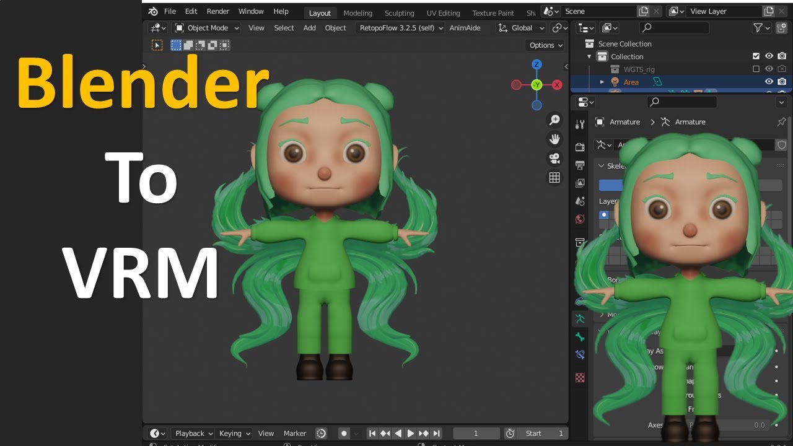
Task: Switch to the UV Editing workspace tab
Action: coord(443,13)
